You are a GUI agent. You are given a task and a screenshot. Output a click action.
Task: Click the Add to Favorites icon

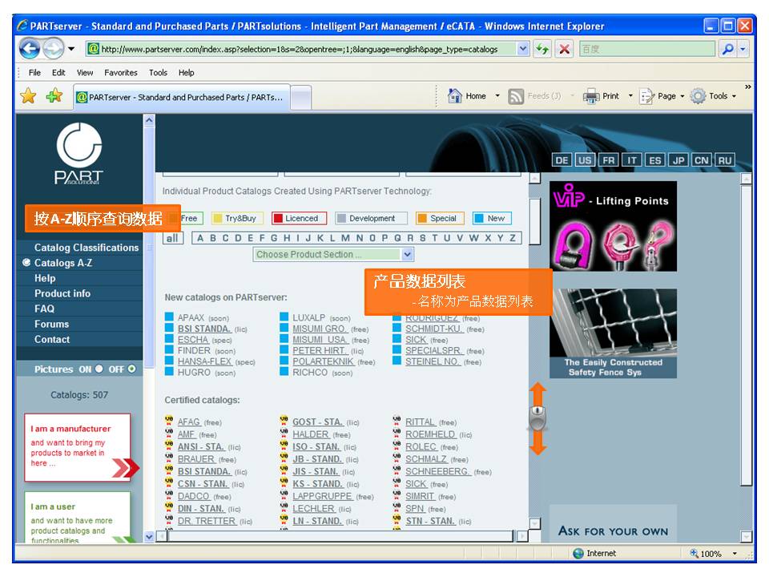(54, 95)
